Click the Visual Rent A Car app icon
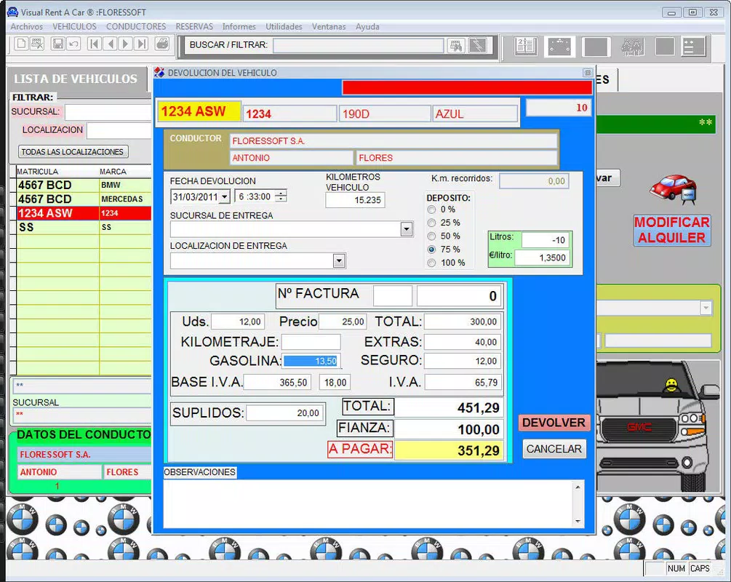 click(12, 12)
